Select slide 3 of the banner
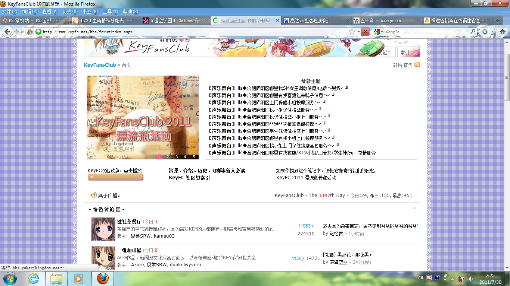This screenshot has height=286, width=510. pos(177,157)
